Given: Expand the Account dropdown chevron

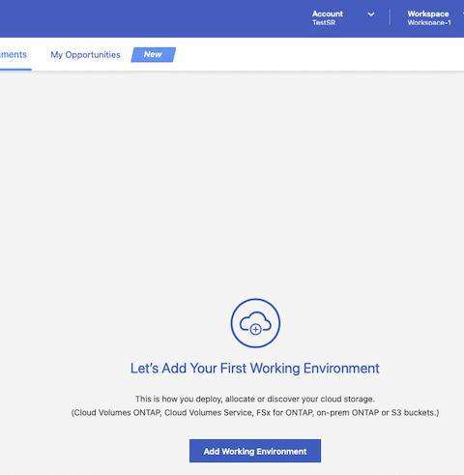Looking at the screenshot, I should click(371, 15).
